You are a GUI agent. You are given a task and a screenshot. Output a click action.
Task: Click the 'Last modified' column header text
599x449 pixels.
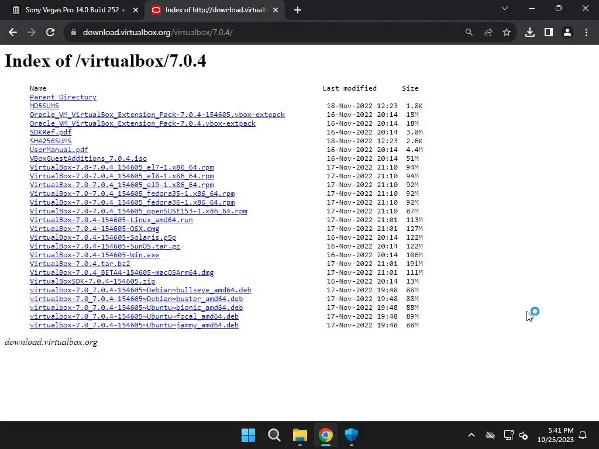[x=350, y=88]
